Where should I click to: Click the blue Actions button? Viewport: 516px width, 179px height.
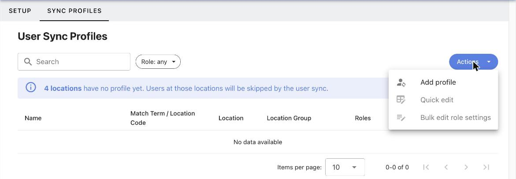(x=473, y=62)
